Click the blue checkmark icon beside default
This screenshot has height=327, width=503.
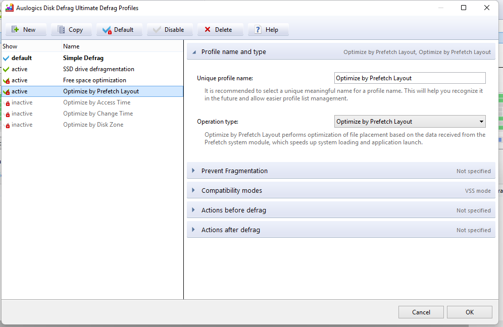click(x=6, y=58)
